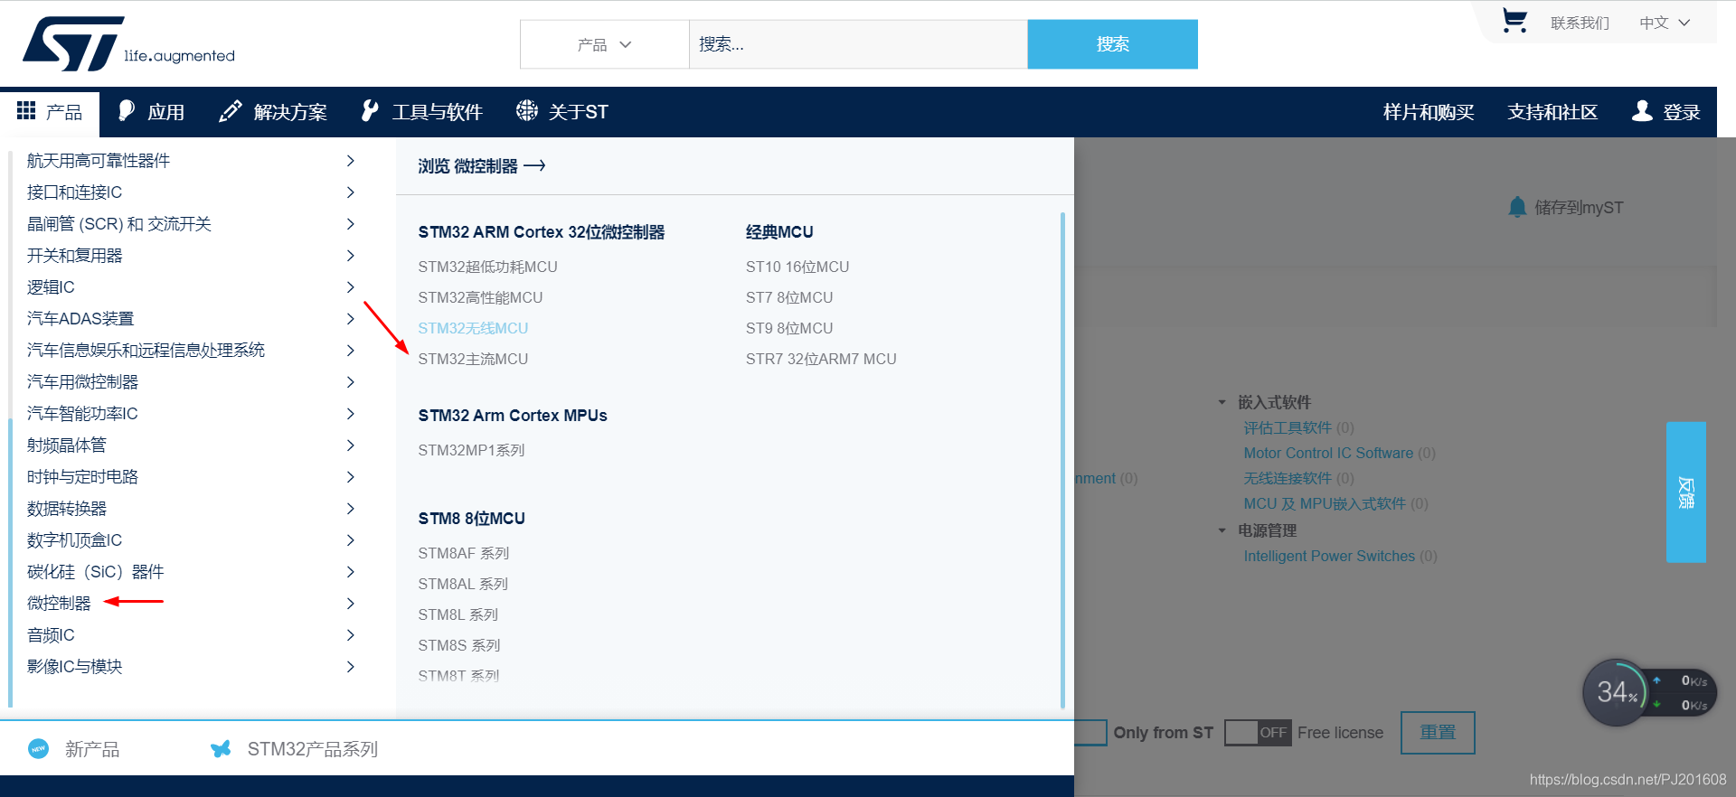Select 汽车用微控制器 in category list
1736x797 pixels.
click(82, 381)
